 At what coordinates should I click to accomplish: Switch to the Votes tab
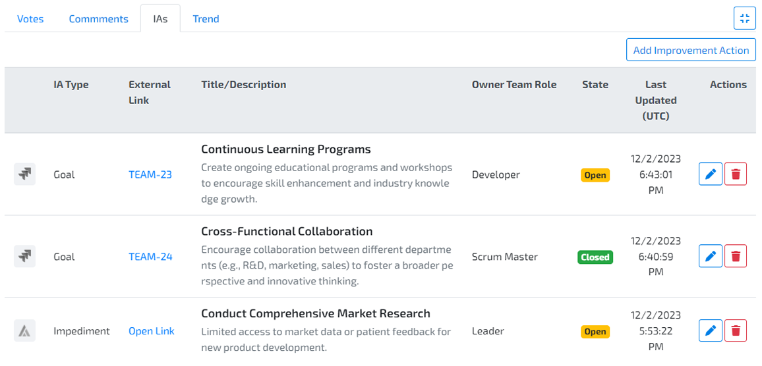[30, 19]
